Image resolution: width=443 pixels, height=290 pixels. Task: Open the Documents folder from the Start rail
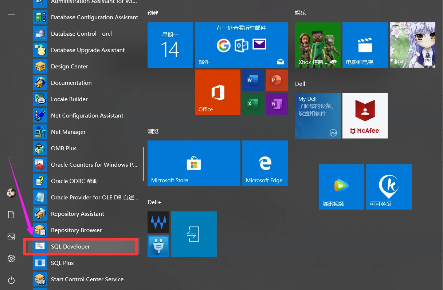pyautogui.click(x=11, y=215)
